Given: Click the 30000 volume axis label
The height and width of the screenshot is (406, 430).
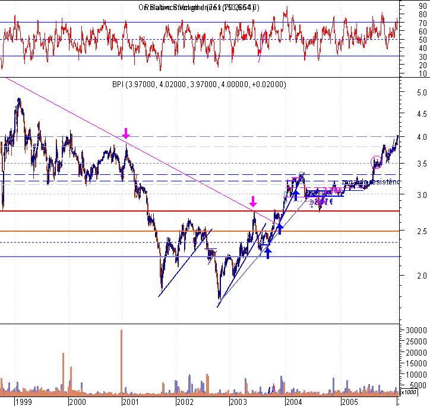Looking at the screenshot, I should 416,331.
